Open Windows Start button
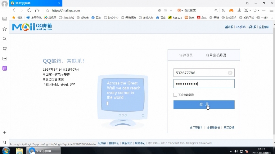This screenshot has width=275, height=154. (x=6, y=151)
